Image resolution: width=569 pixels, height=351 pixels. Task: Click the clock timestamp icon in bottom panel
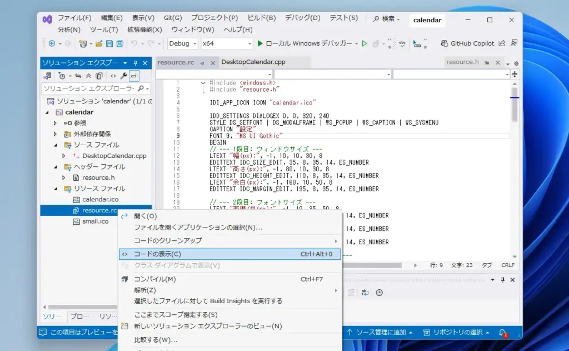point(379,293)
